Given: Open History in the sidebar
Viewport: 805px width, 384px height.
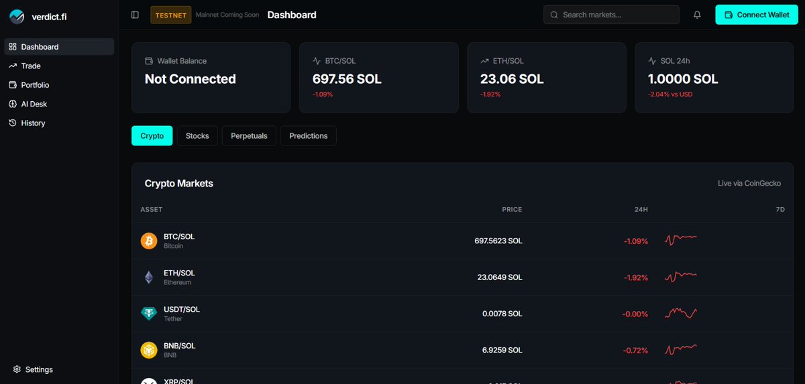Looking at the screenshot, I should pyautogui.click(x=59, y=123).
